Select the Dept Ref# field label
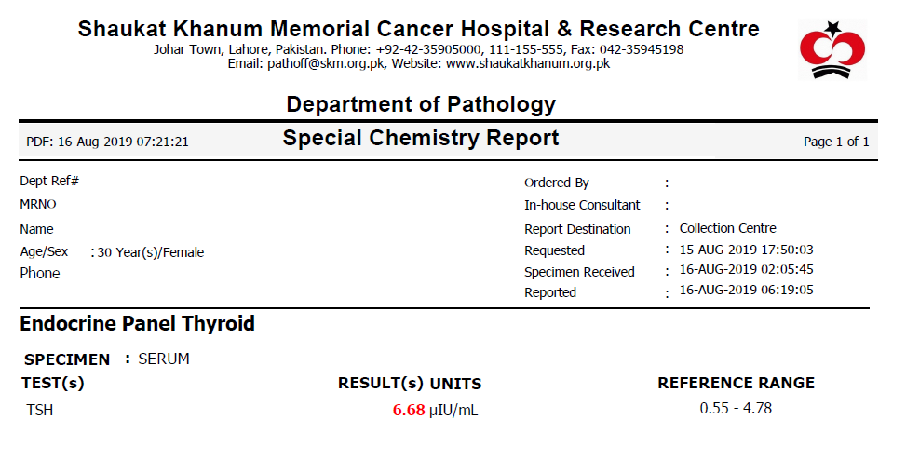 point(49,181)
